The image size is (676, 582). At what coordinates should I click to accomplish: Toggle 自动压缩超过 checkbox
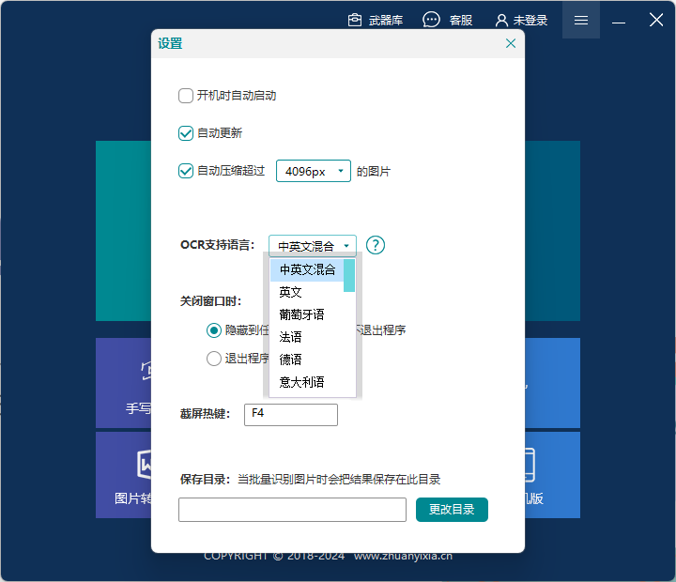pyautogui.click(x=186, y=171)
